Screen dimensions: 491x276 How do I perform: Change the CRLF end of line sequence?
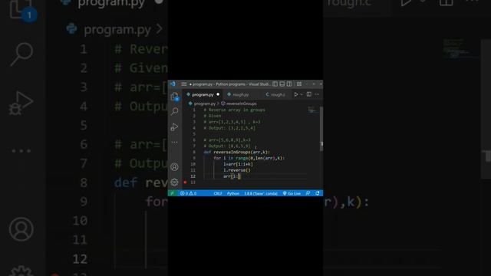point(218,193)
